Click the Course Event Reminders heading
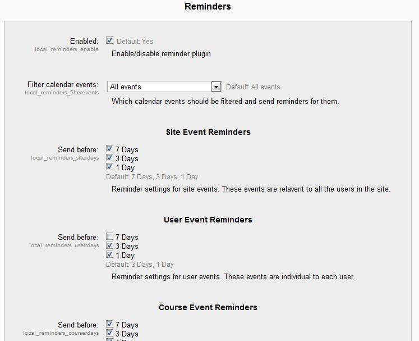This screenshot has height=341, width=419. pos(208,307)
